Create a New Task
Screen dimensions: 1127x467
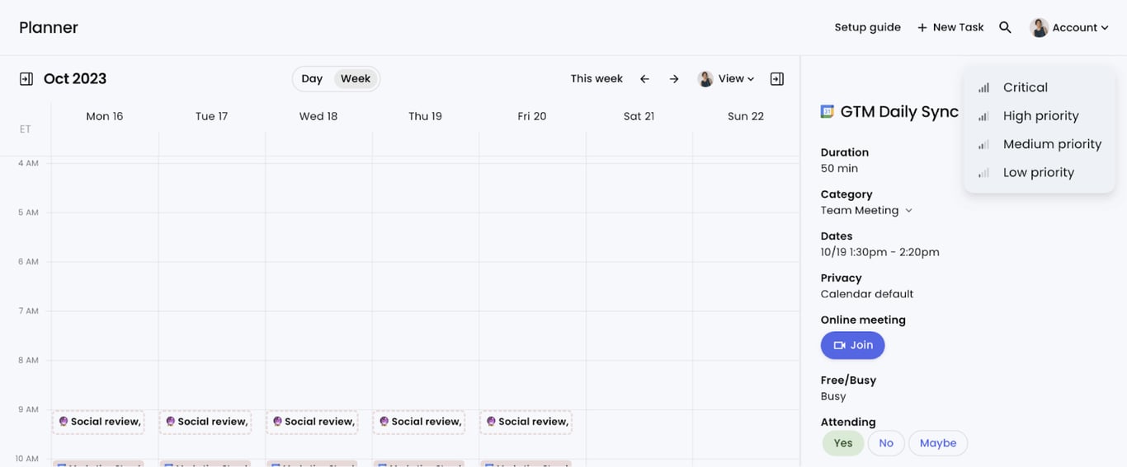pos(950,27)
